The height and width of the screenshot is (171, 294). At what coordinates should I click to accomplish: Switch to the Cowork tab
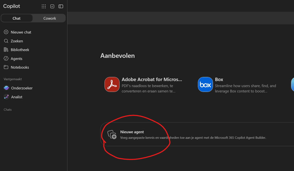[x=49, y=18]
